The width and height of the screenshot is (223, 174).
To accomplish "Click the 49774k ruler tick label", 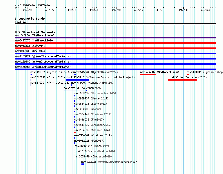I will [x=205, y=10].
